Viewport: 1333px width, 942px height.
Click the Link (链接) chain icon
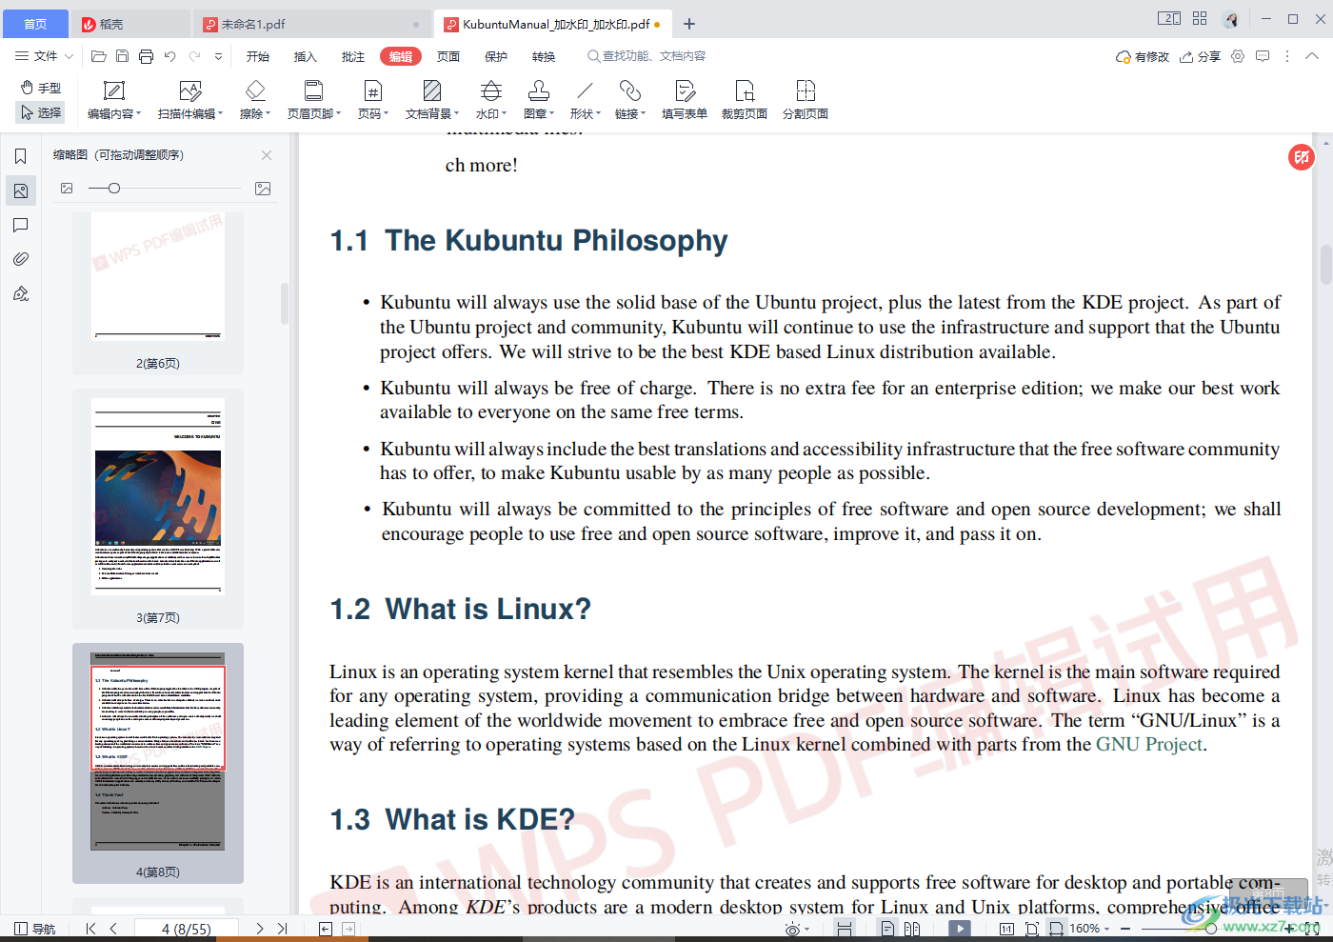pos(629,90)
